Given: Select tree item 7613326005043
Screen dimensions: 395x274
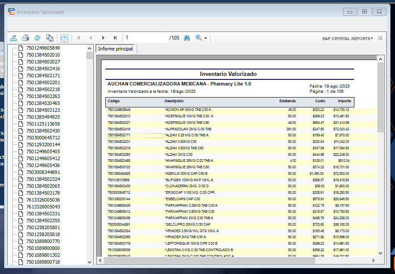Looking at the screenshot, I should coord(43,207).
